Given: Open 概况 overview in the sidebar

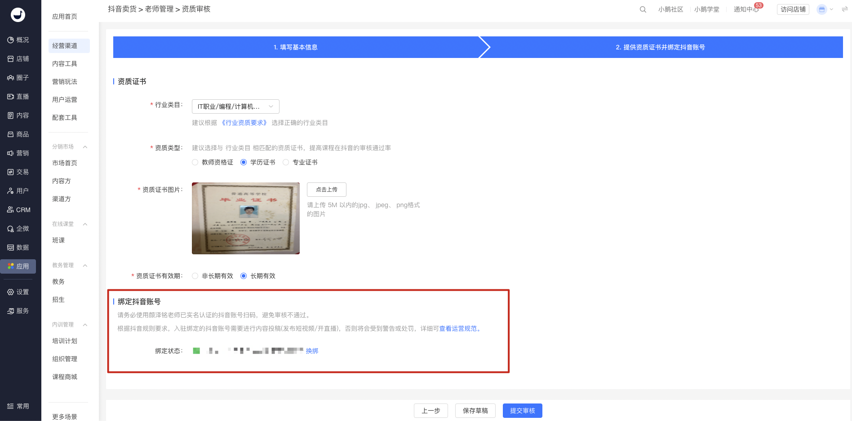Looking at the screenshot, I should (x=18, y=40).
